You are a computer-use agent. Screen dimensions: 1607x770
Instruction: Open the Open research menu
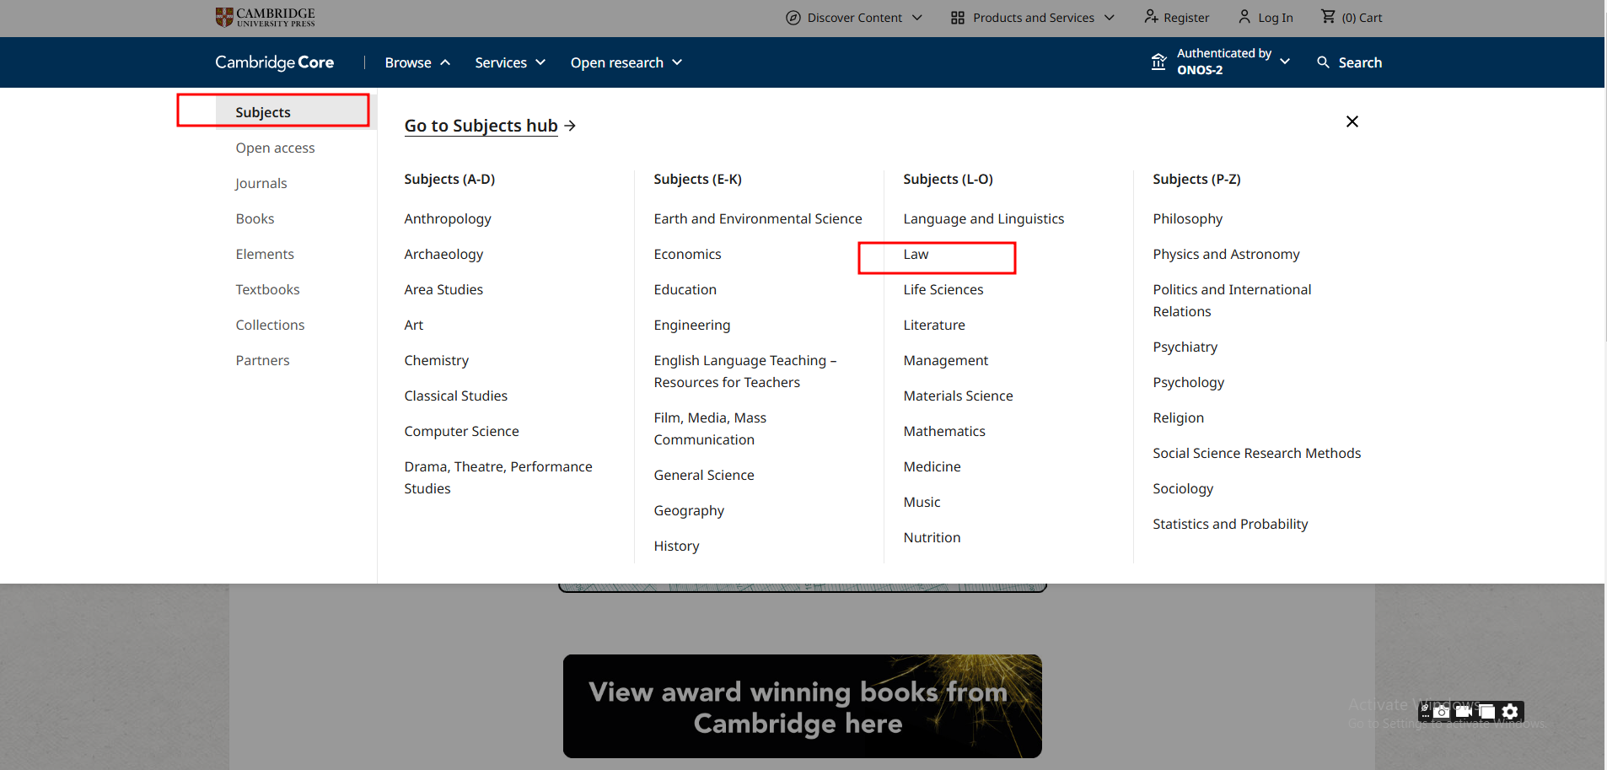626,62
